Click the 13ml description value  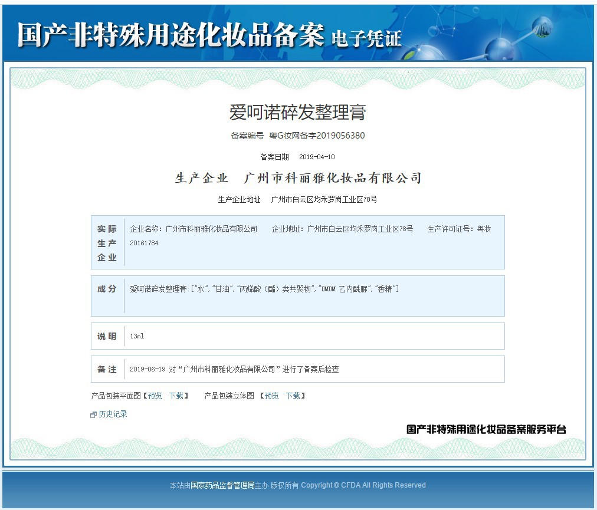137,336
